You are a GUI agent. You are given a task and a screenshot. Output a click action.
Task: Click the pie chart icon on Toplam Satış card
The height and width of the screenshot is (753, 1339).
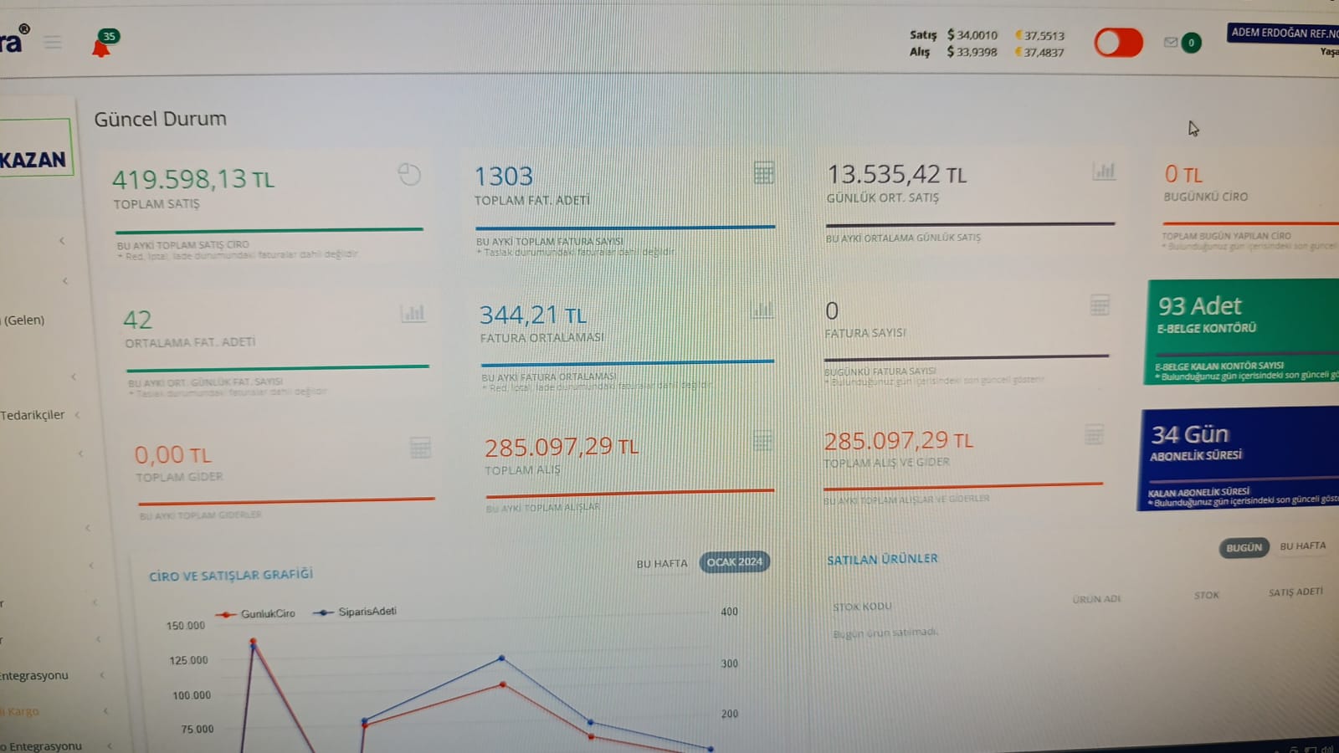click(x=409, y=174)
